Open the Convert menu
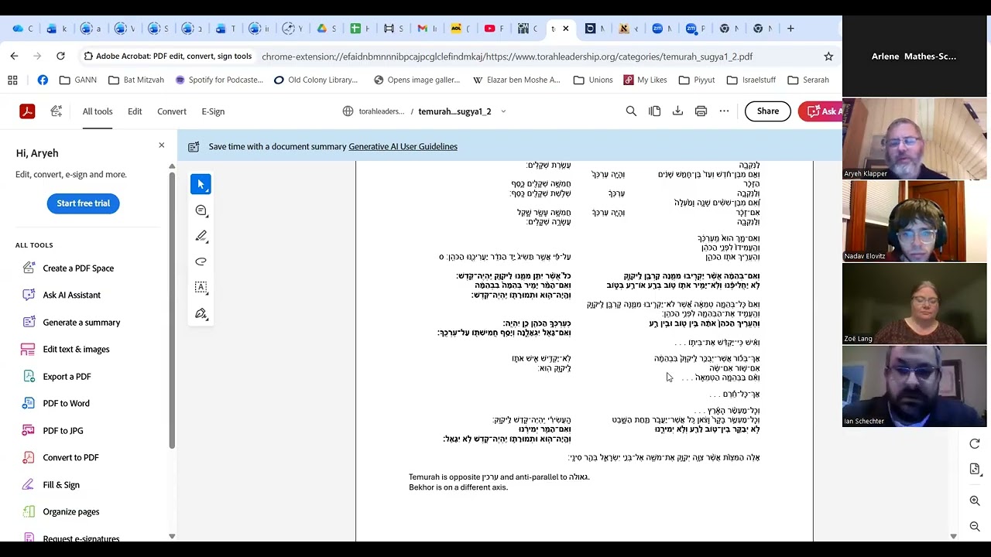Screen dimensions: 991x557 point(172,111)
